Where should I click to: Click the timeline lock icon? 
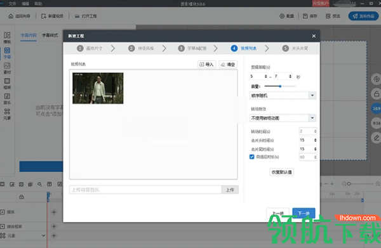22,197
